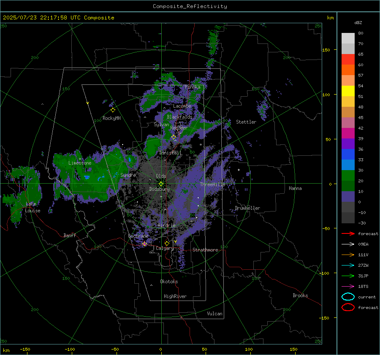Select the Drumheller label
The height and width of the screenshot is (355, 380).
[x=247, y=208]
